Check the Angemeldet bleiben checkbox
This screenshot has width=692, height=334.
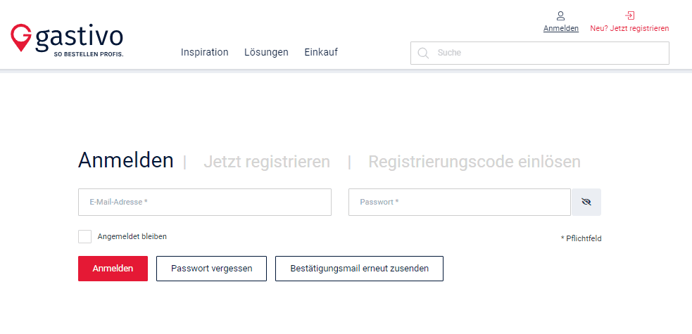click(84, 237)
